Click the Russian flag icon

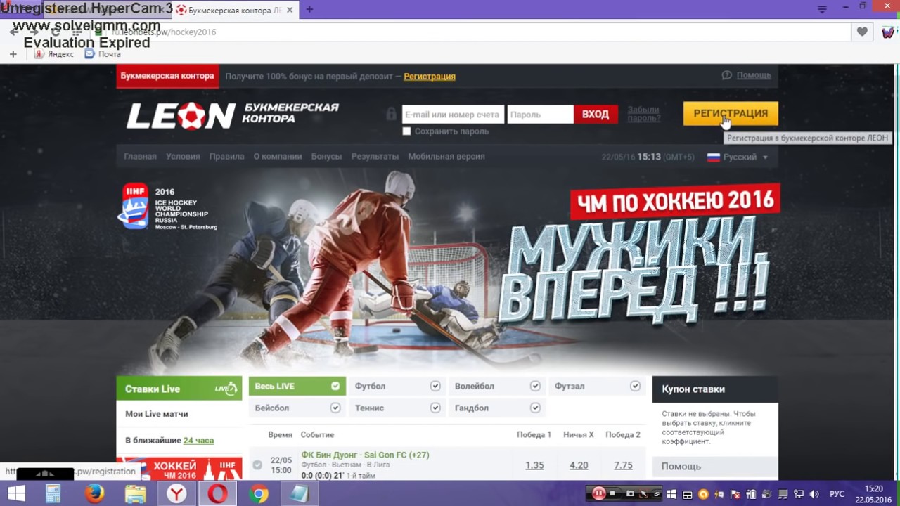click(x=714, y=157)
